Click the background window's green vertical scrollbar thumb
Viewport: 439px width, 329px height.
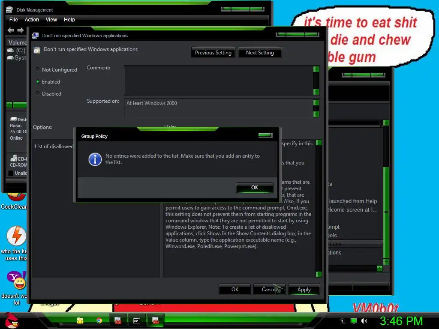click(x=386, y=212)
